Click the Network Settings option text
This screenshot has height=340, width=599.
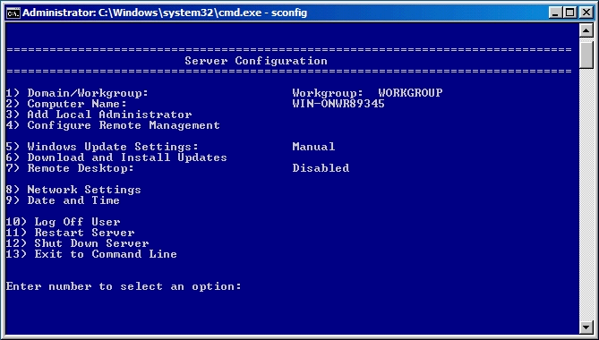[x=84, y=190]
